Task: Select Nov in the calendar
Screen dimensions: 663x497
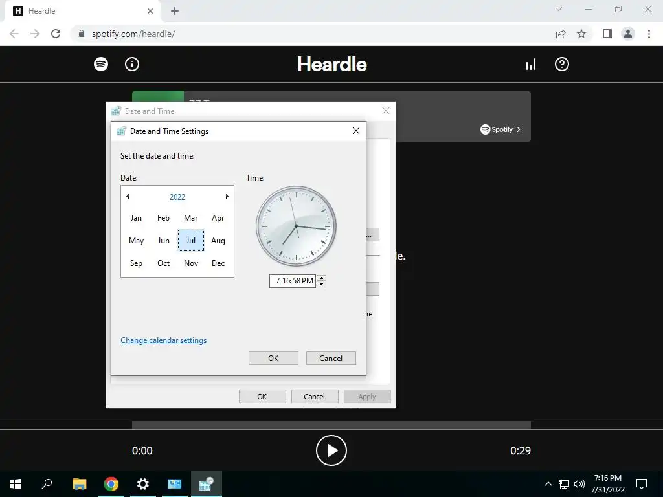Action: (x=191, y=263)
